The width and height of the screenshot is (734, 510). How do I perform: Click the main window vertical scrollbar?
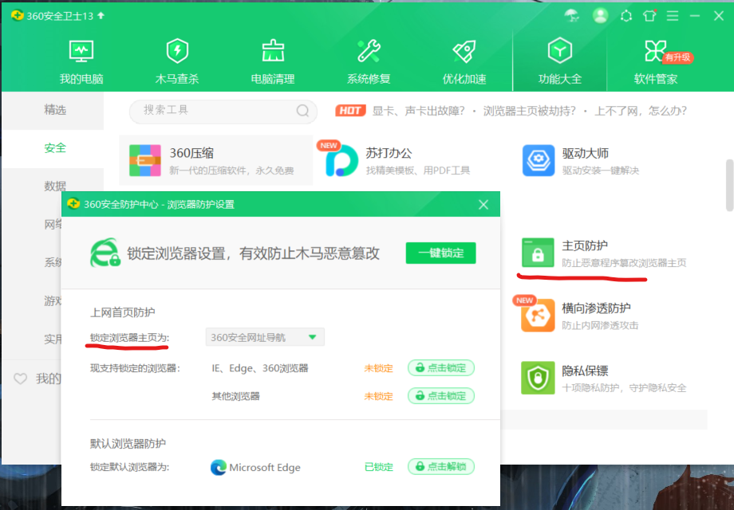click(729, 186)
